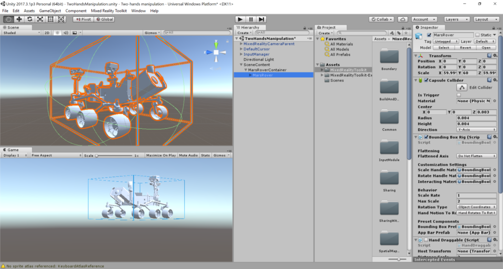This screenshot has height=269, width=503.
Task: Toggle the Static checkbox
Action: pyautogui.click(x=477, y=35)
